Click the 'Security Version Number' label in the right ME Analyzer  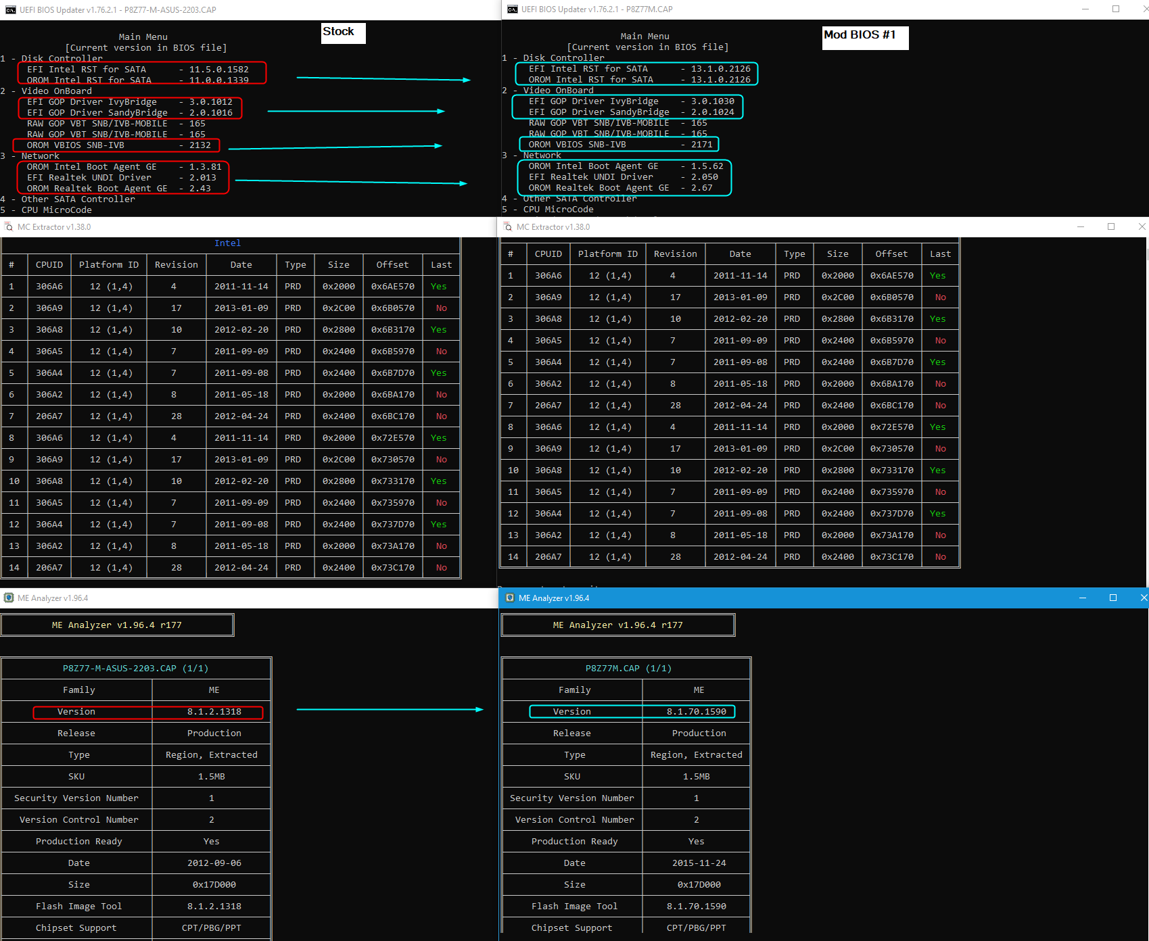point(572,798)
